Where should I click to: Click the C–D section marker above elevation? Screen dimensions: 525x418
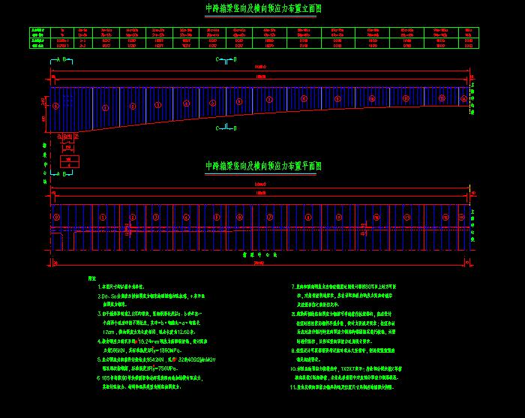226,60
